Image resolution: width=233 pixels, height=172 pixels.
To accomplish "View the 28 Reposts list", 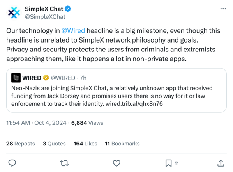I will (x=21, y=144).
